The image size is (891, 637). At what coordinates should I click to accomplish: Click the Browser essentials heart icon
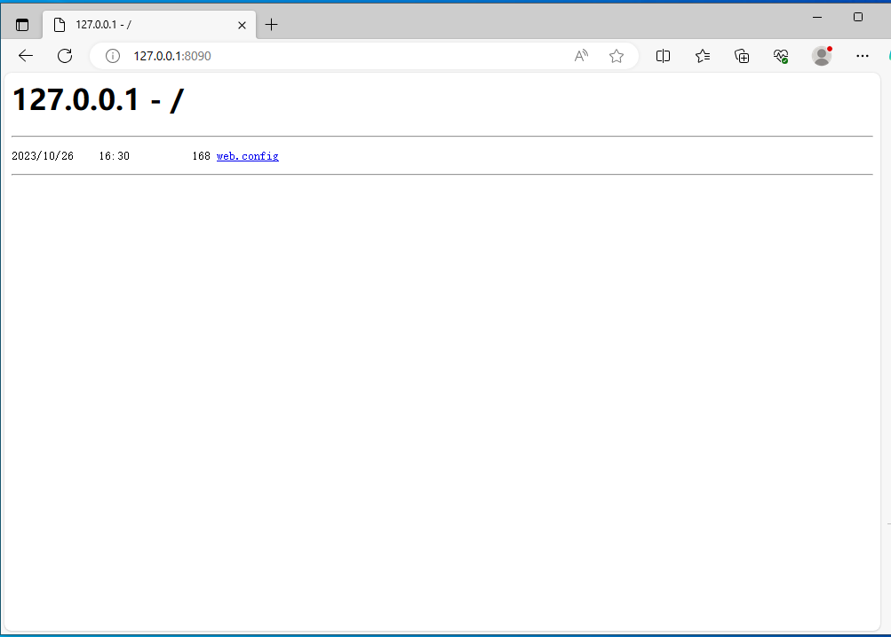click(x=781, y=55)
